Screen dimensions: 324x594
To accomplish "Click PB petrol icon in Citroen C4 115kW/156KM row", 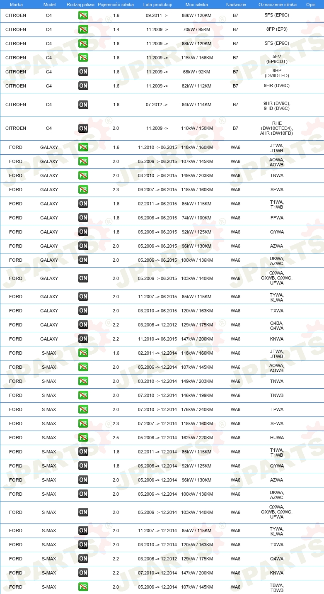I will point(83,58).
